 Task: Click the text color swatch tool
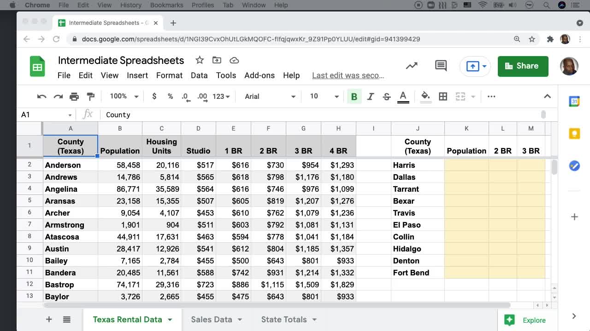point(402,97)
